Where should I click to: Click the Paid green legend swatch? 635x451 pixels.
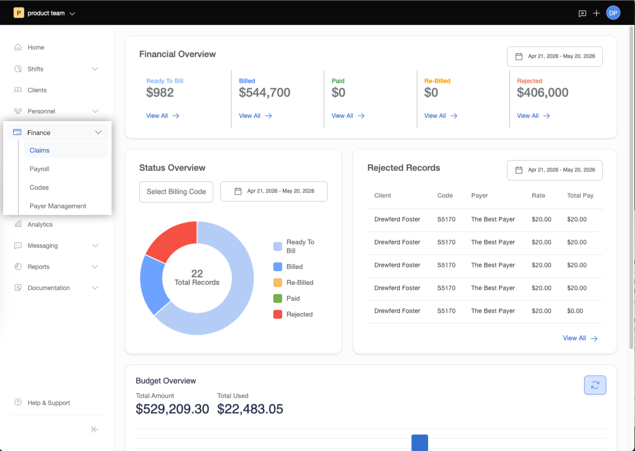coord(278,298)
